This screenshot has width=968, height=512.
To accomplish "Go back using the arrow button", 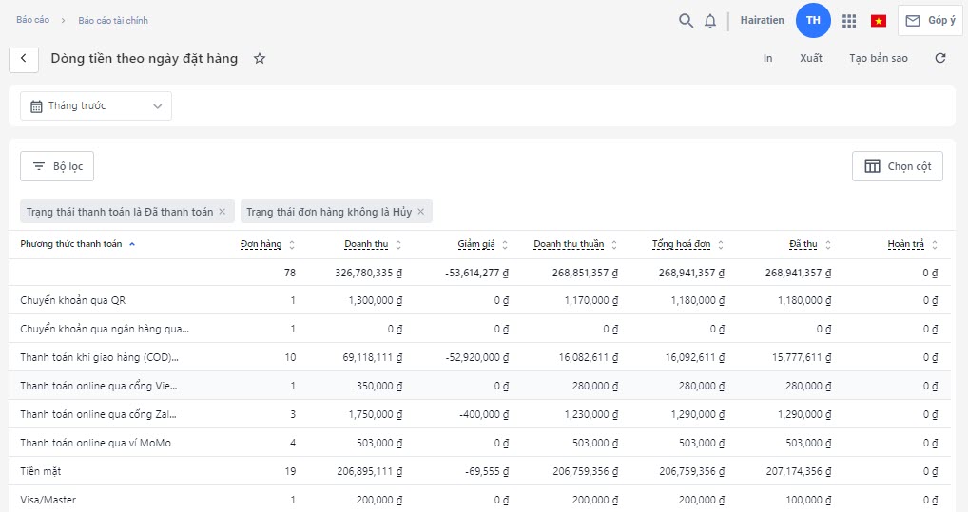I will pyautogui.click(x=24, y=59).
